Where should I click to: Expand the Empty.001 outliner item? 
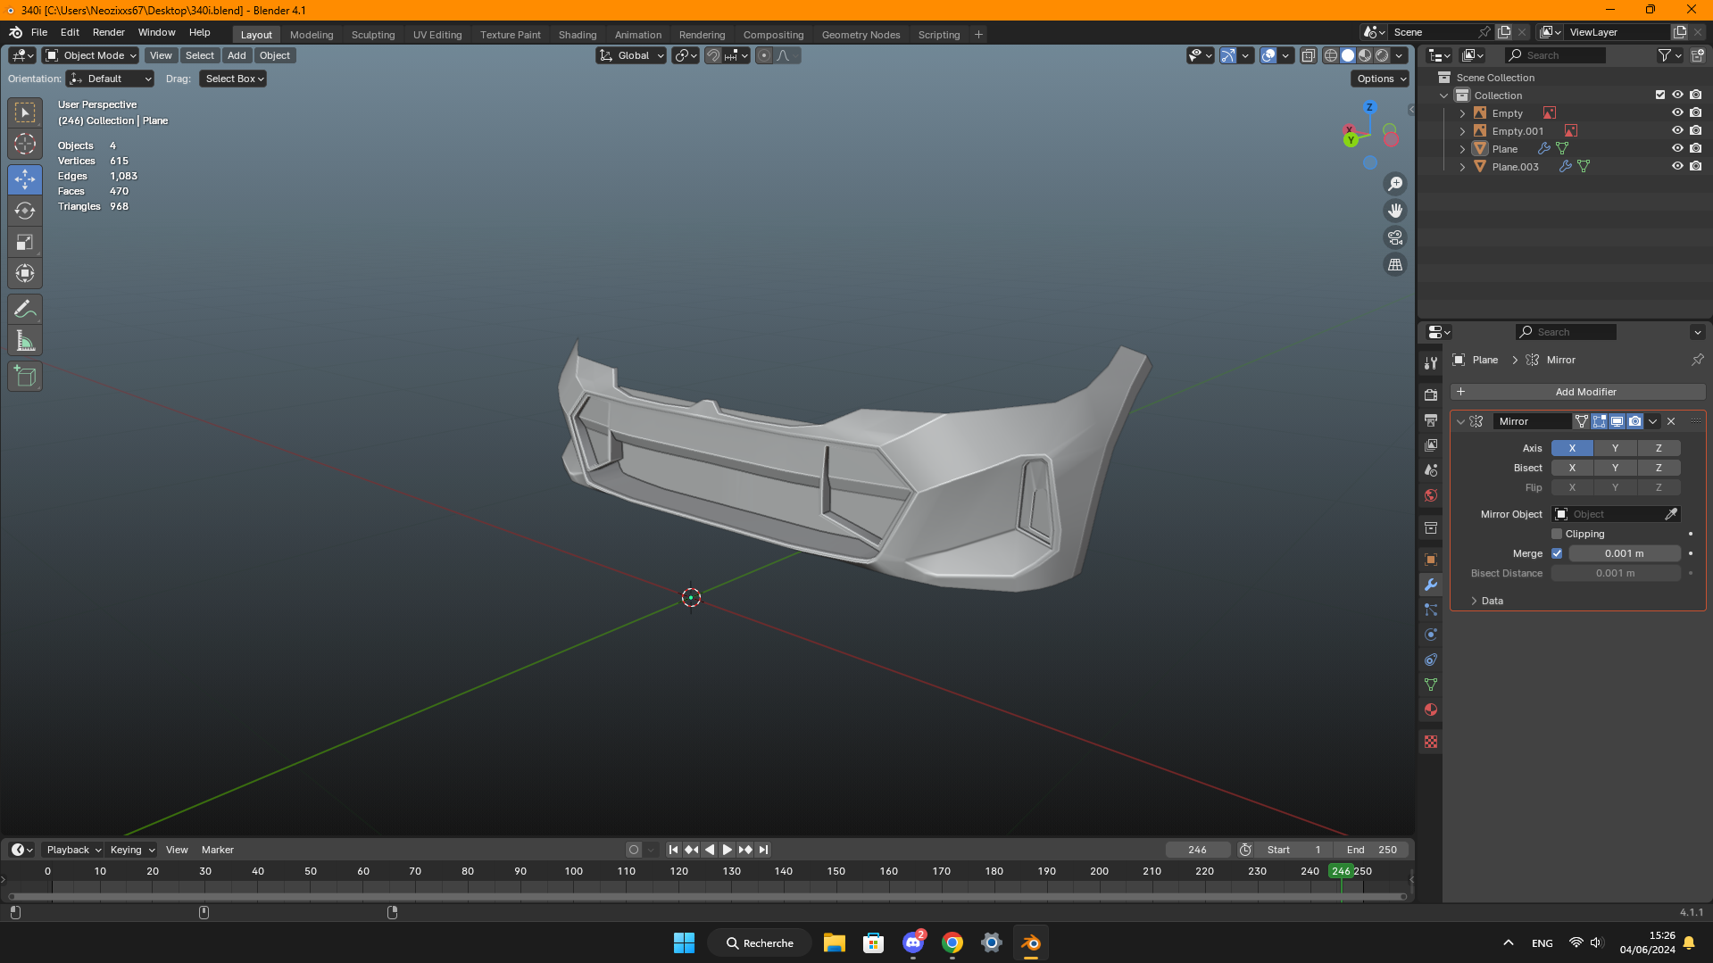pos(1462,131)
